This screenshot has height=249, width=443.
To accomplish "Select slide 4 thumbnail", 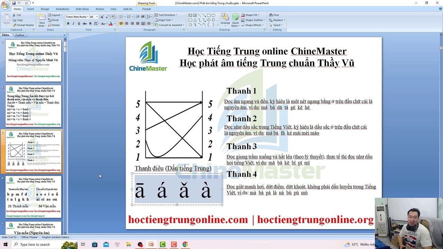I will tap(34, 197).
